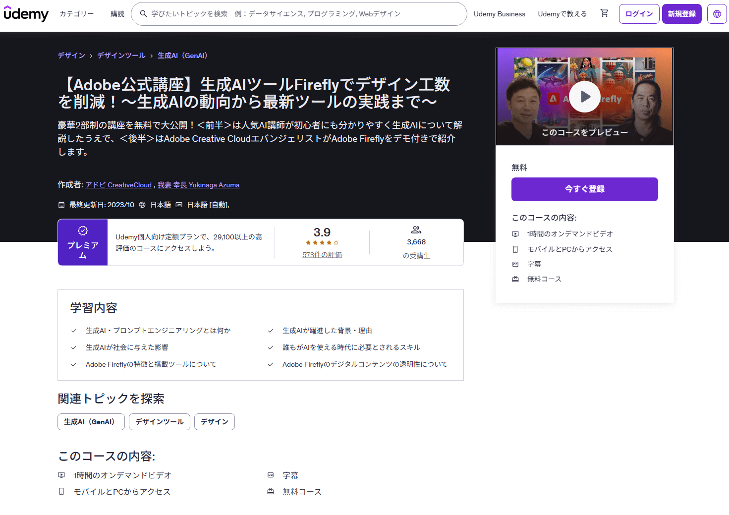
Task: Select the デザインツール topic tag
Action: [159, 422]
